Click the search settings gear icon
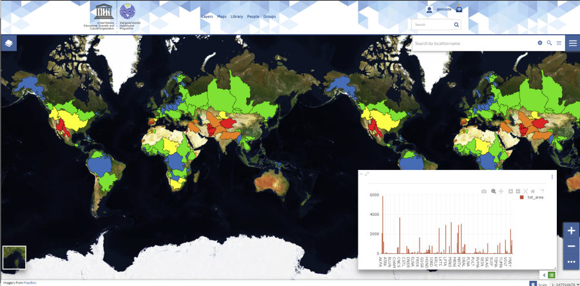580x286 pixels. pos(540,43)
